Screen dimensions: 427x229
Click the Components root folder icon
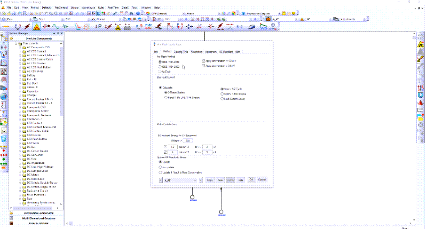[20, 43]
